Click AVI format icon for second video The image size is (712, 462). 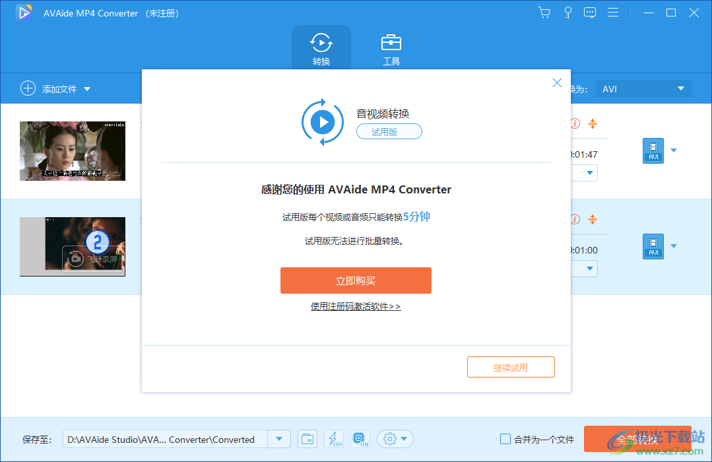653,247
